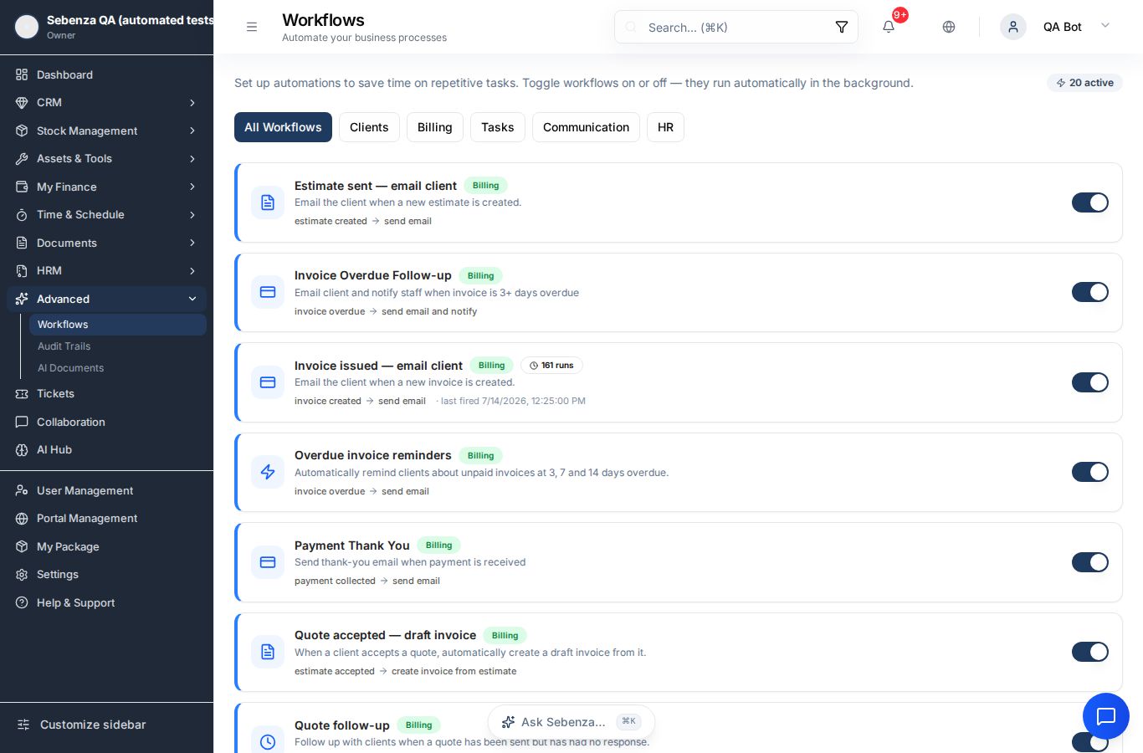Select the All Workflows tab
1143x753 pixels.
point(283,127)
